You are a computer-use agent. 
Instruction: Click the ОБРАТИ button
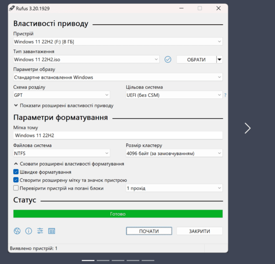click(196, 59)
